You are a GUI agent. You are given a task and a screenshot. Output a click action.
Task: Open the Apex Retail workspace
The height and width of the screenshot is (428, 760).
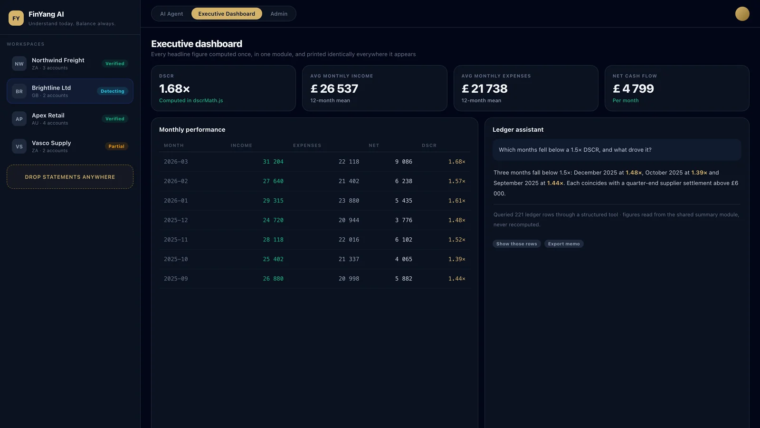70,119
